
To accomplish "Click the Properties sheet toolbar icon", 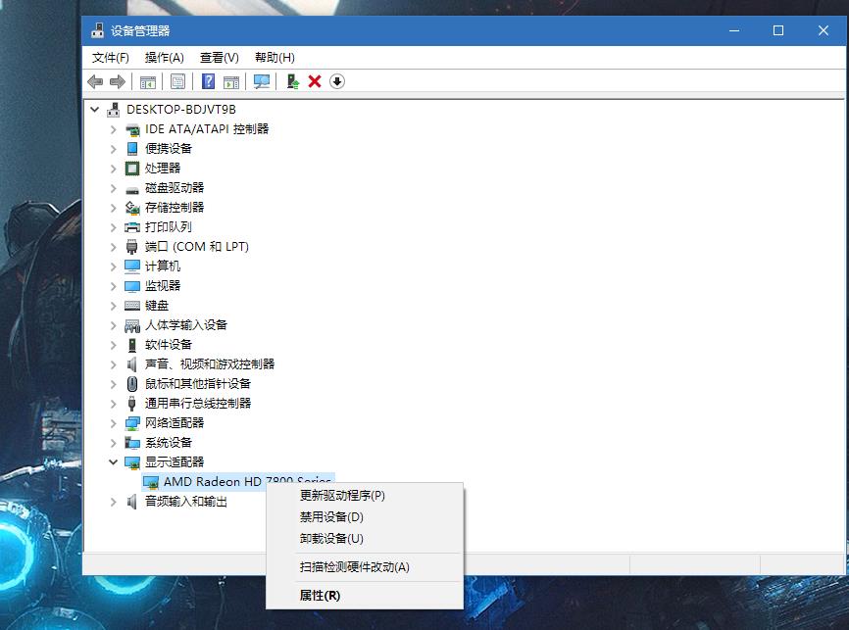I will (x=177, y=81).
